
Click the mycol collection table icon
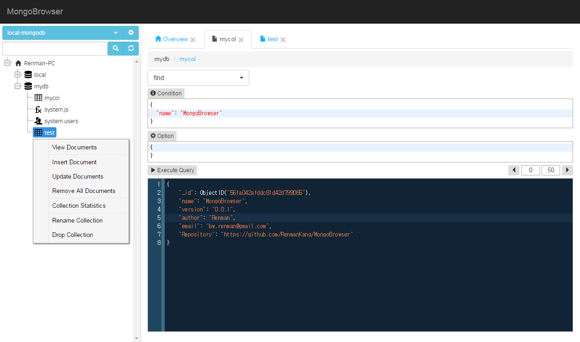[39, 98]
